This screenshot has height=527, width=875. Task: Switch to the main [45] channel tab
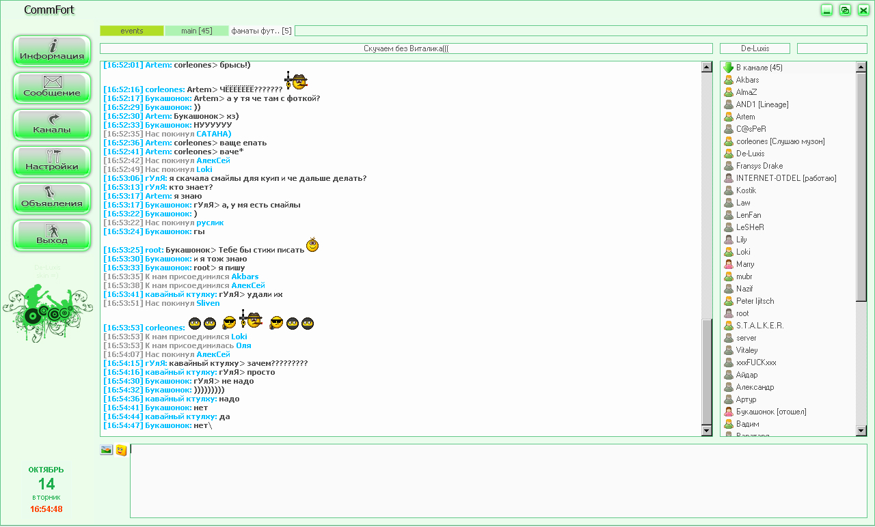[x=196, y=31]
